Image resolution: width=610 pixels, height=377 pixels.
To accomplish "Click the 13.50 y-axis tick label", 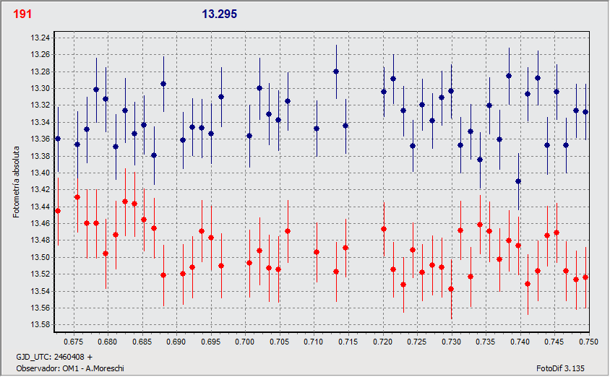I will tap(40, 257).
